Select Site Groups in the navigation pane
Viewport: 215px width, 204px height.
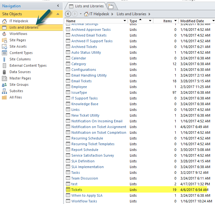pos(19,85)
